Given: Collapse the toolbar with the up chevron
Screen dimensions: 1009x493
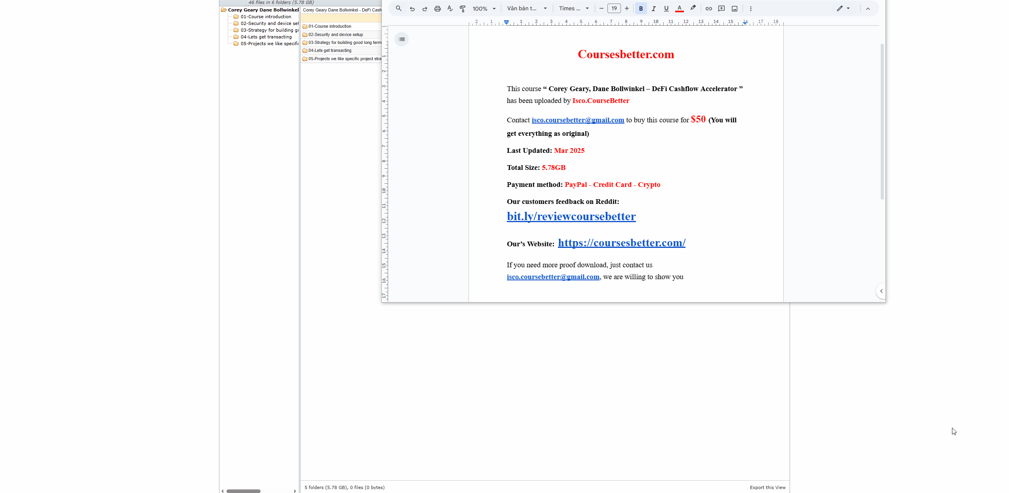Looking at the screenshot, I should 868,8.
